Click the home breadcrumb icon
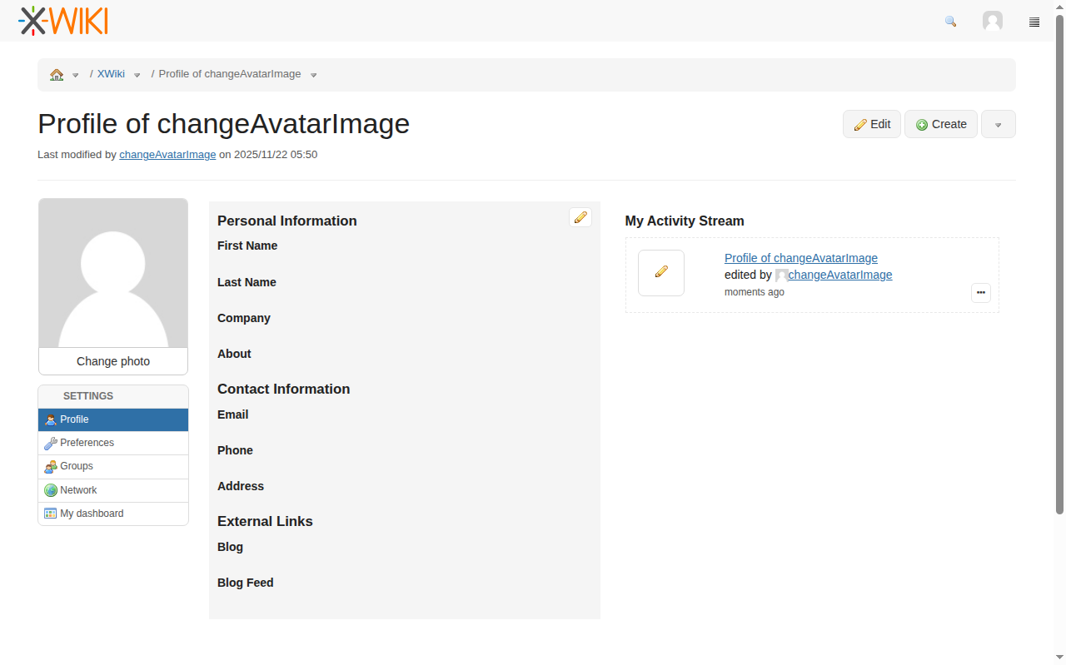The width and height of the screenshot is (1066, 665). [x=57, y=74]
